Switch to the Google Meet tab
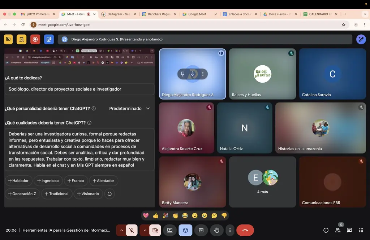Image resolution: width=370 pixels, height=240 pixels. point(199,14)
